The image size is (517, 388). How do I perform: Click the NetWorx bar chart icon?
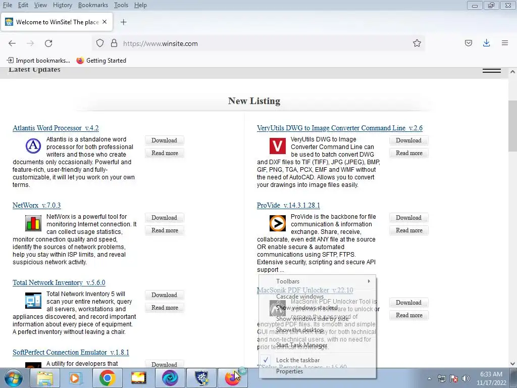point(33,223)
